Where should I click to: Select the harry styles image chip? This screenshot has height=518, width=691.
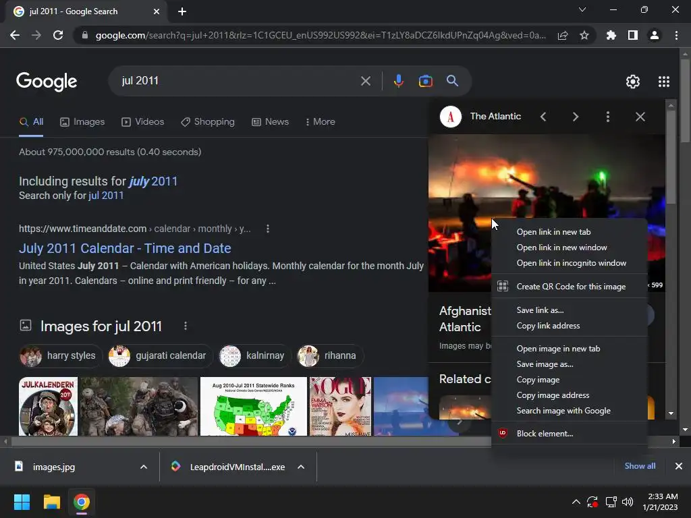(x=61, y=355)
